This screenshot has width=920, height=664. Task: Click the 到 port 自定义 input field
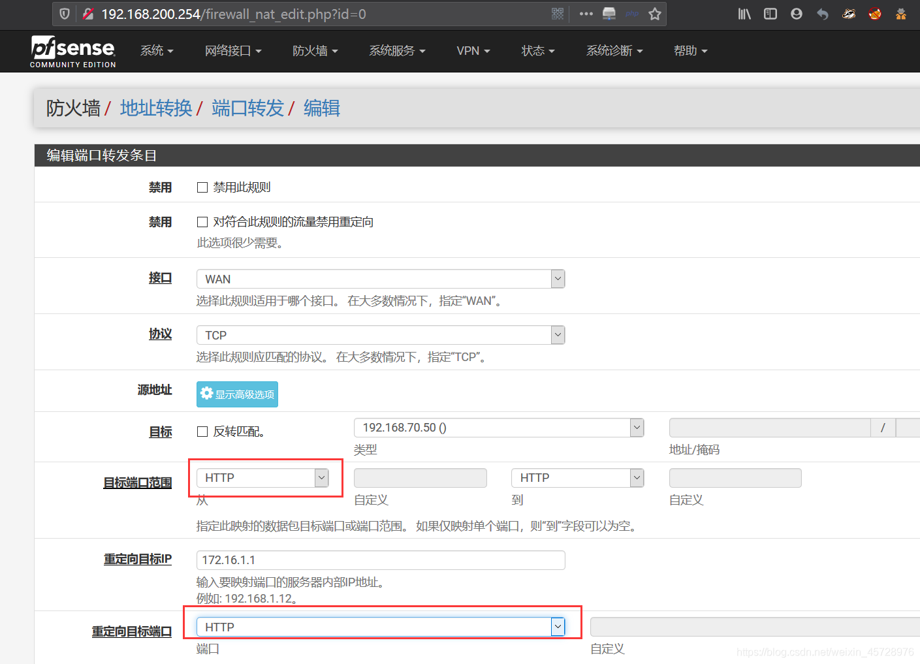735,478
